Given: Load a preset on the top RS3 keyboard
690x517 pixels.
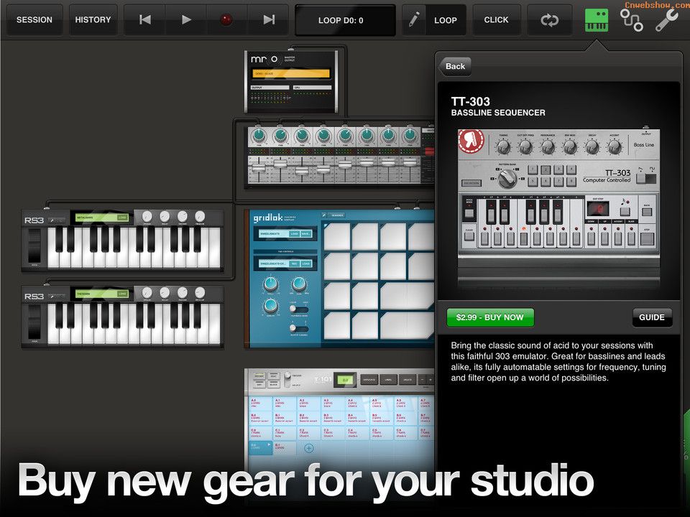Looking at the screenshot, I should pyautogui.click(x=122, y=217).
